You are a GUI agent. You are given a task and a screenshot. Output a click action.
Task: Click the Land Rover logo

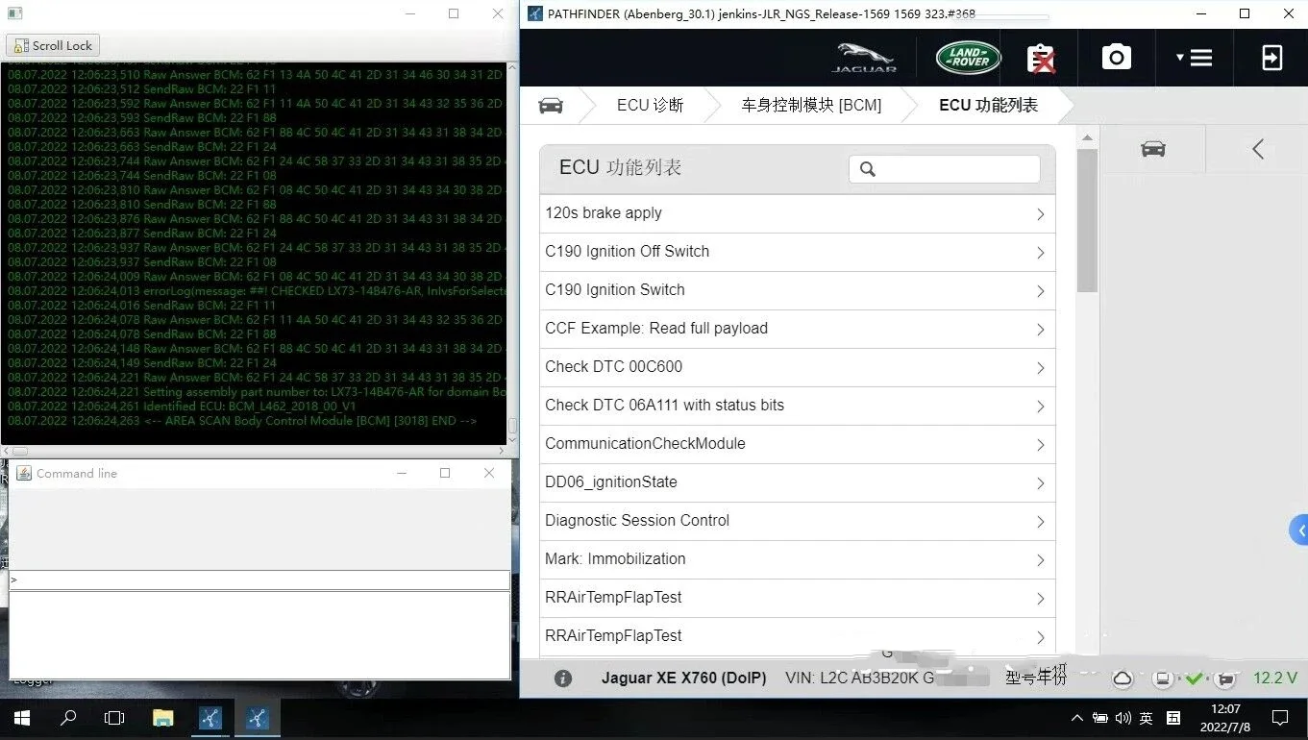click(968, 58)
